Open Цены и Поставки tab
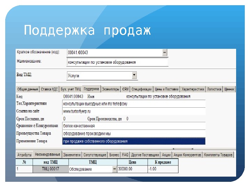The width and height of the screenshot is (250, 187). pyautogui.click(x=167, y=89)
